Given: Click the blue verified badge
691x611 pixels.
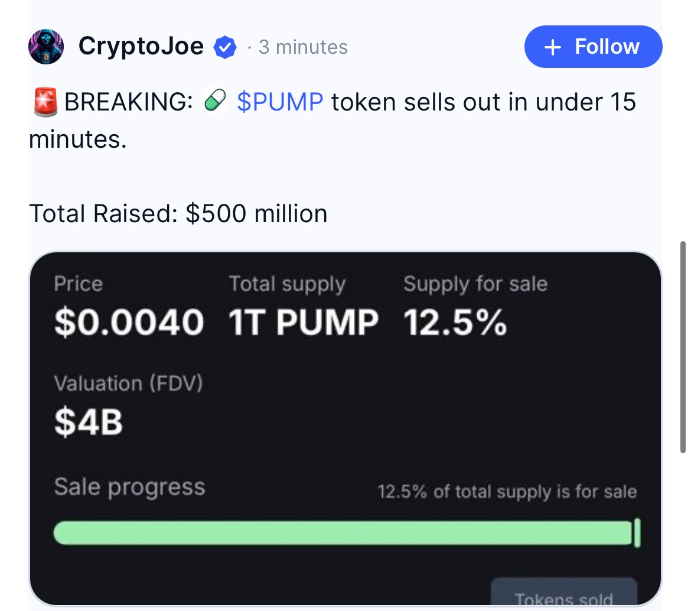Looking at the screenshot, I should [225, 47].
